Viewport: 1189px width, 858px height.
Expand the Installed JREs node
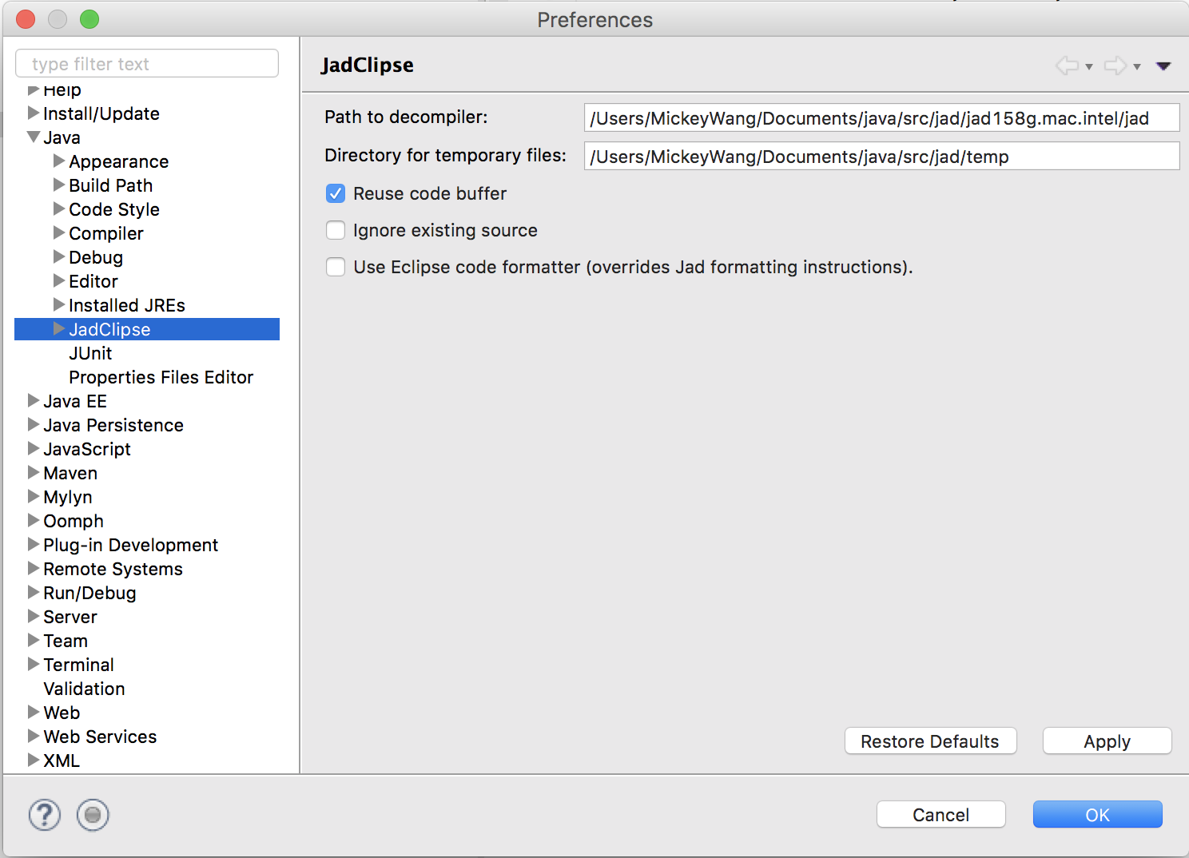[59, 304]
